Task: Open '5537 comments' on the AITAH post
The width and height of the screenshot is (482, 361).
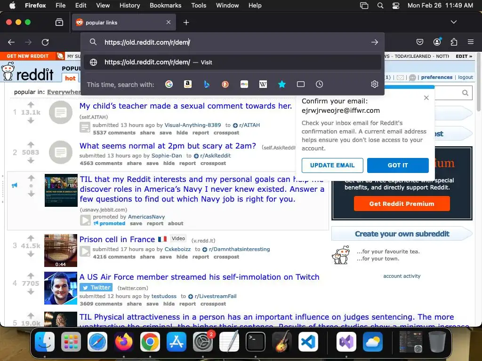Action: 114,133
